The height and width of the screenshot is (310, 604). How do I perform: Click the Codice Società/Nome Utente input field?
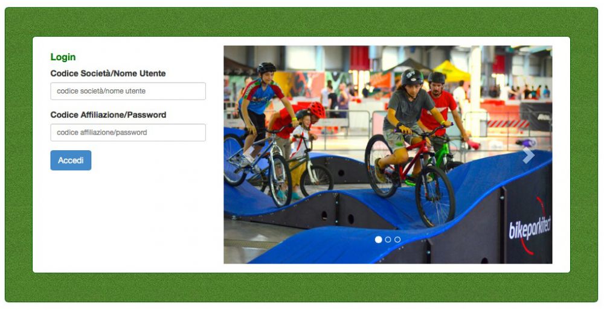point(128,91)
